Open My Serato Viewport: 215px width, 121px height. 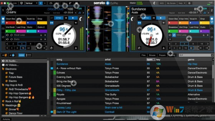coord(171,3)
